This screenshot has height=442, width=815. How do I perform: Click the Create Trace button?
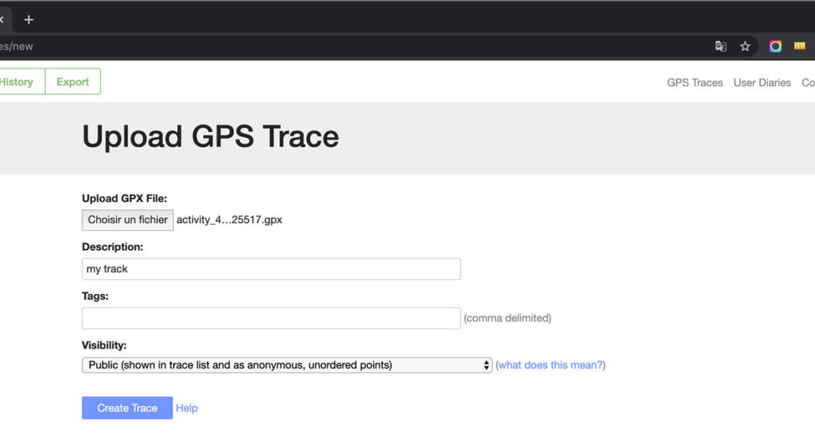point(127,408)
